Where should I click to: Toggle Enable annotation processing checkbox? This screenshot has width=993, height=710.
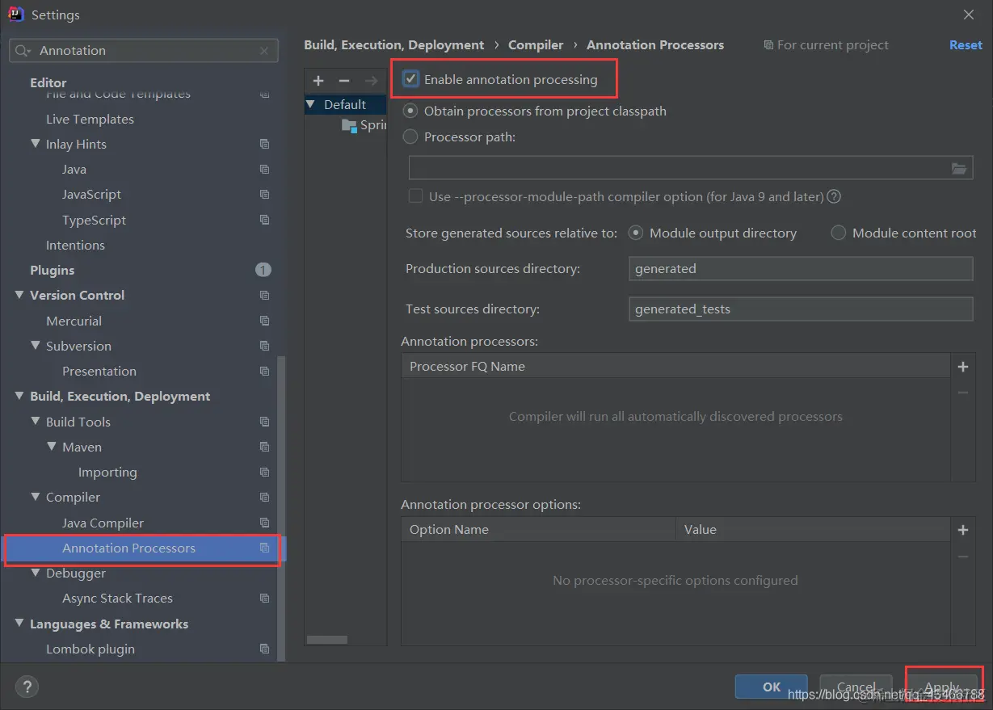pyautogui.click(x=411, y=79)
